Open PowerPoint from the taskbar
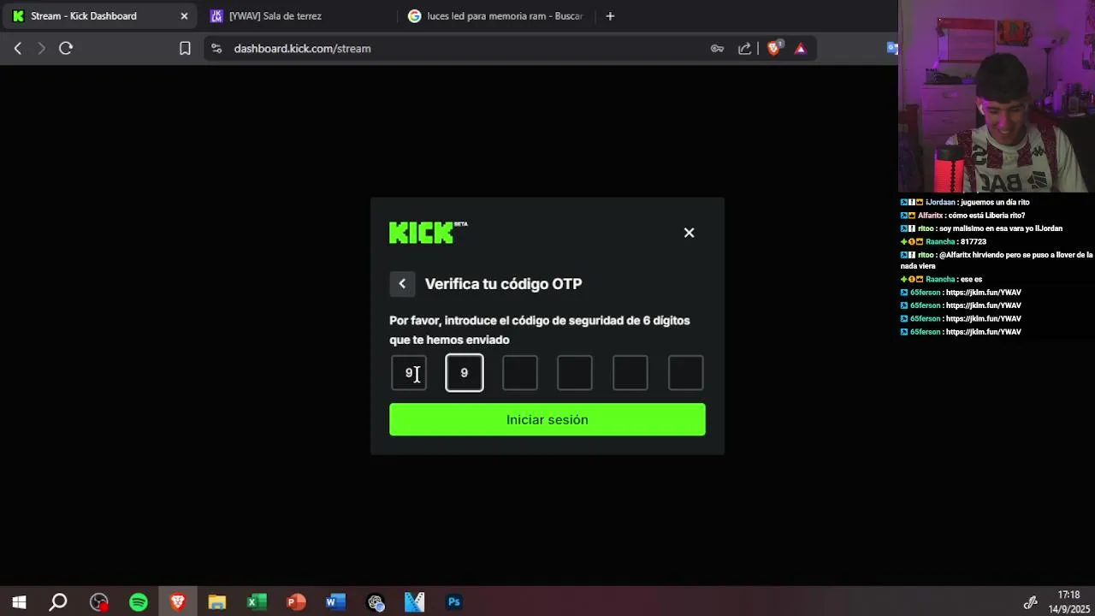 296,602
